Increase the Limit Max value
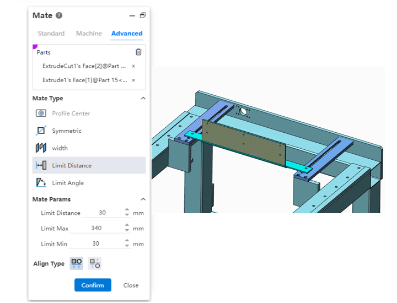The height and width of the screenshot is (303, 397). [127, 225]
